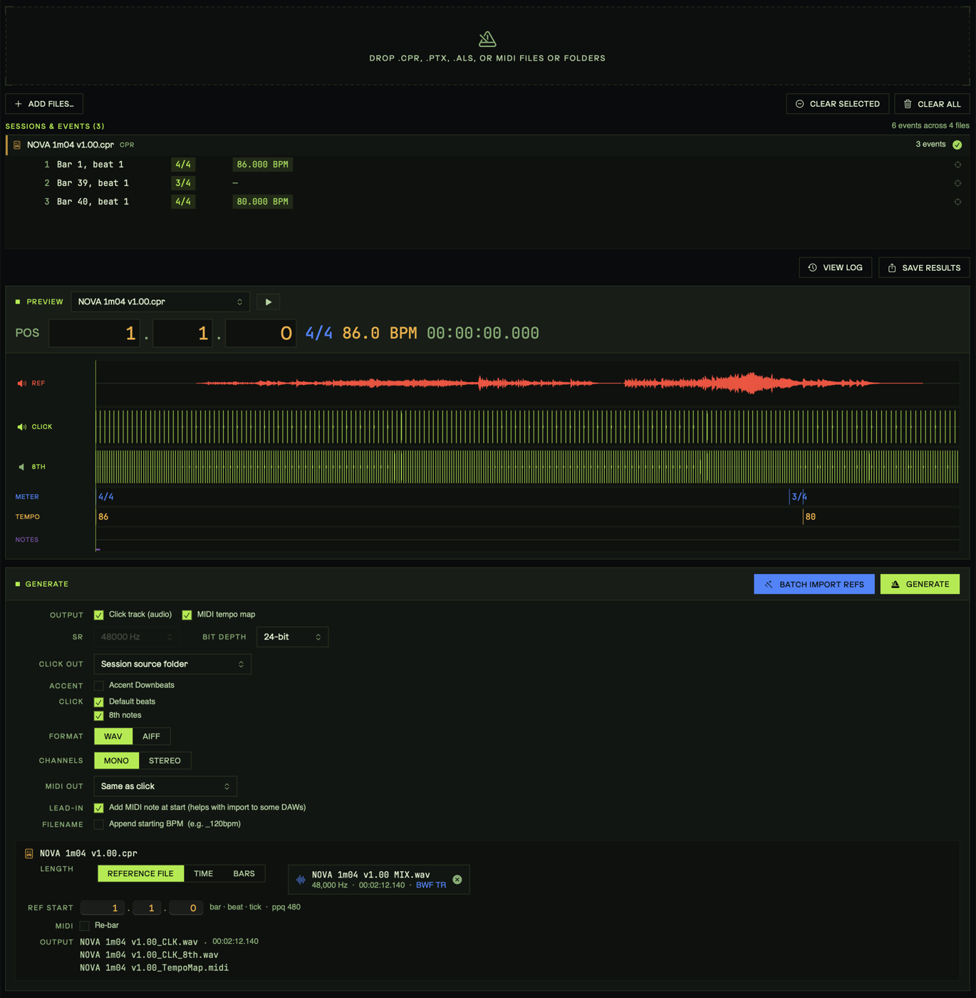Open the preview session file dropdown
Screen dimensions: 976x998
point(160,302)
